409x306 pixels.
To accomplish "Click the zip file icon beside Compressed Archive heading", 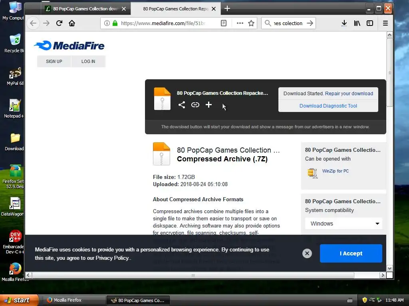I will (161, 154).
